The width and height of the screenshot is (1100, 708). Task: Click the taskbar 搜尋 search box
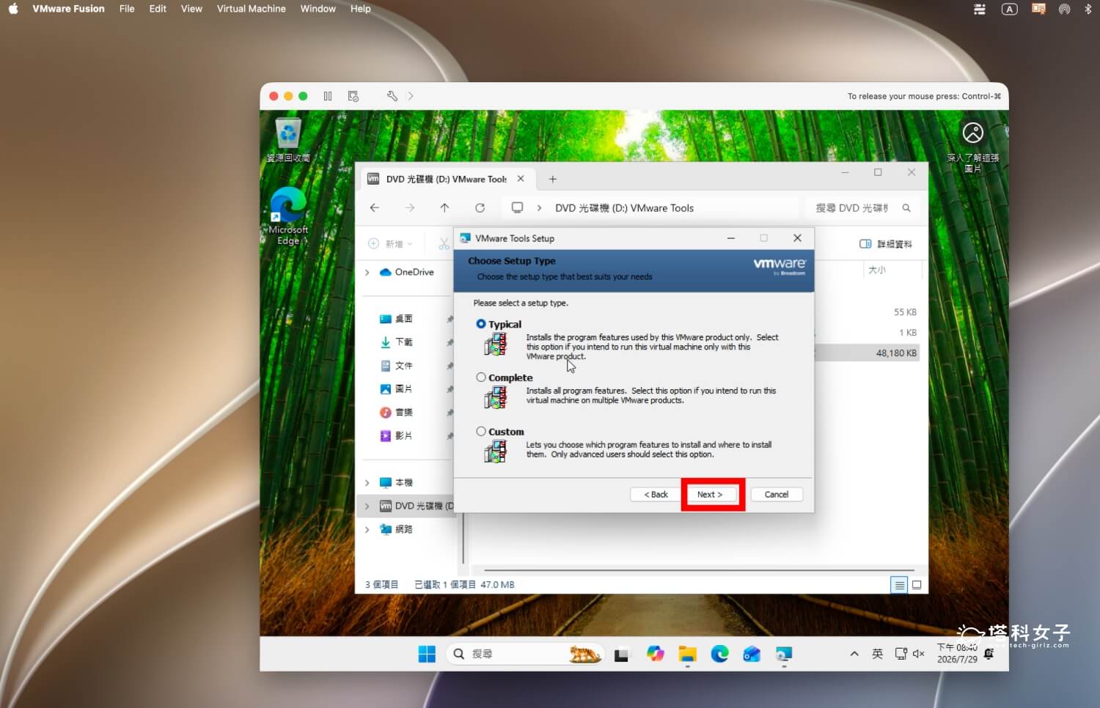(526, 654)
